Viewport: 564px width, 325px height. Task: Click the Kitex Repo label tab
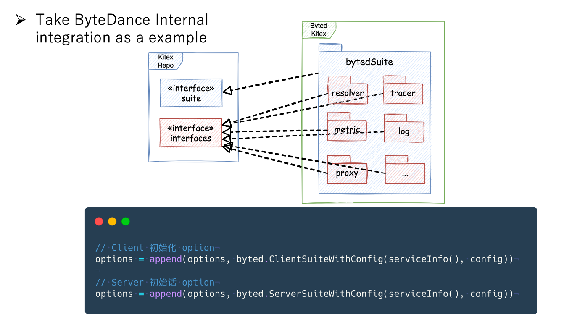(165, 61)
